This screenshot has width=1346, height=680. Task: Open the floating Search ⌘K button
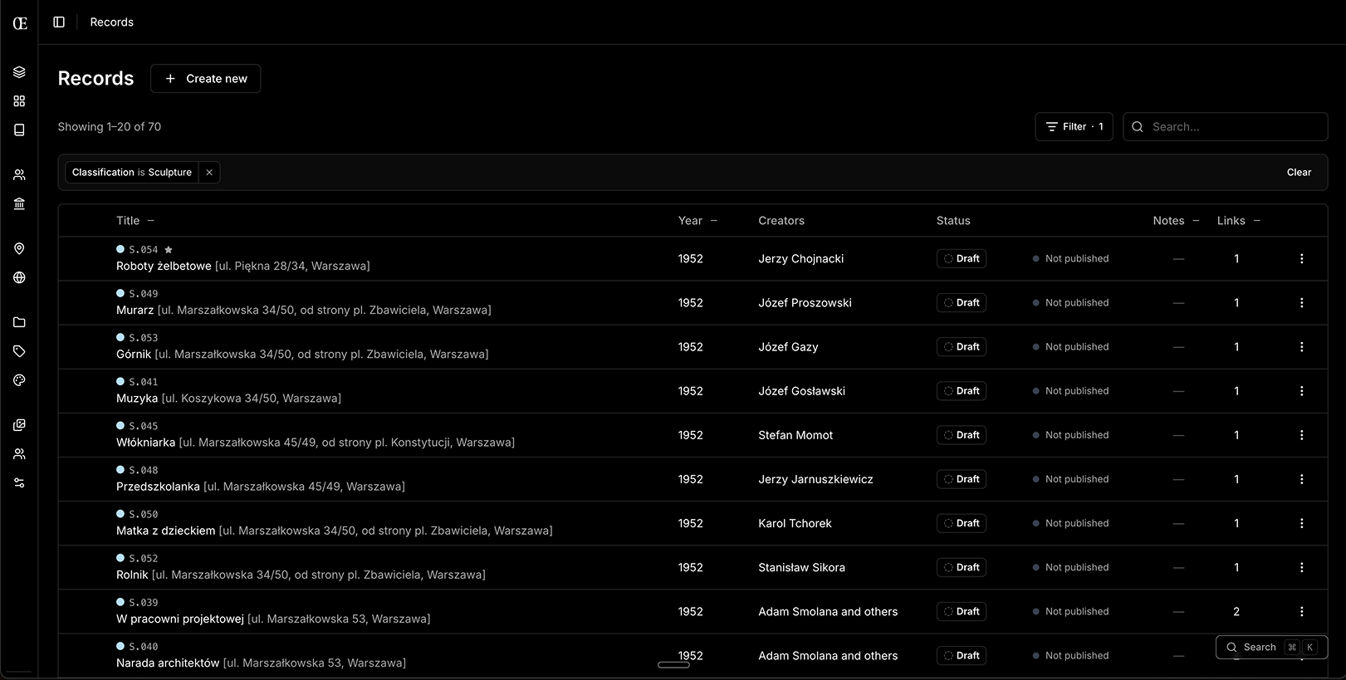pyautogui.click(x=1271, y=648)
